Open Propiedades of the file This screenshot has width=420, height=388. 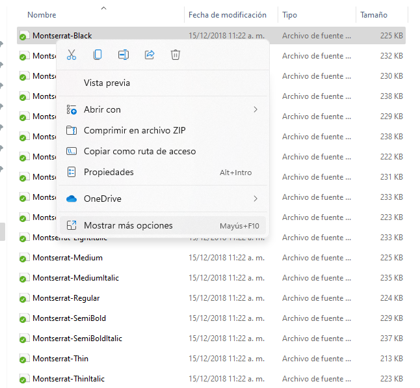pos(163,172)
